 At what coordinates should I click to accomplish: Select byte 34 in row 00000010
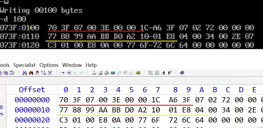click(x=226, y=110)
